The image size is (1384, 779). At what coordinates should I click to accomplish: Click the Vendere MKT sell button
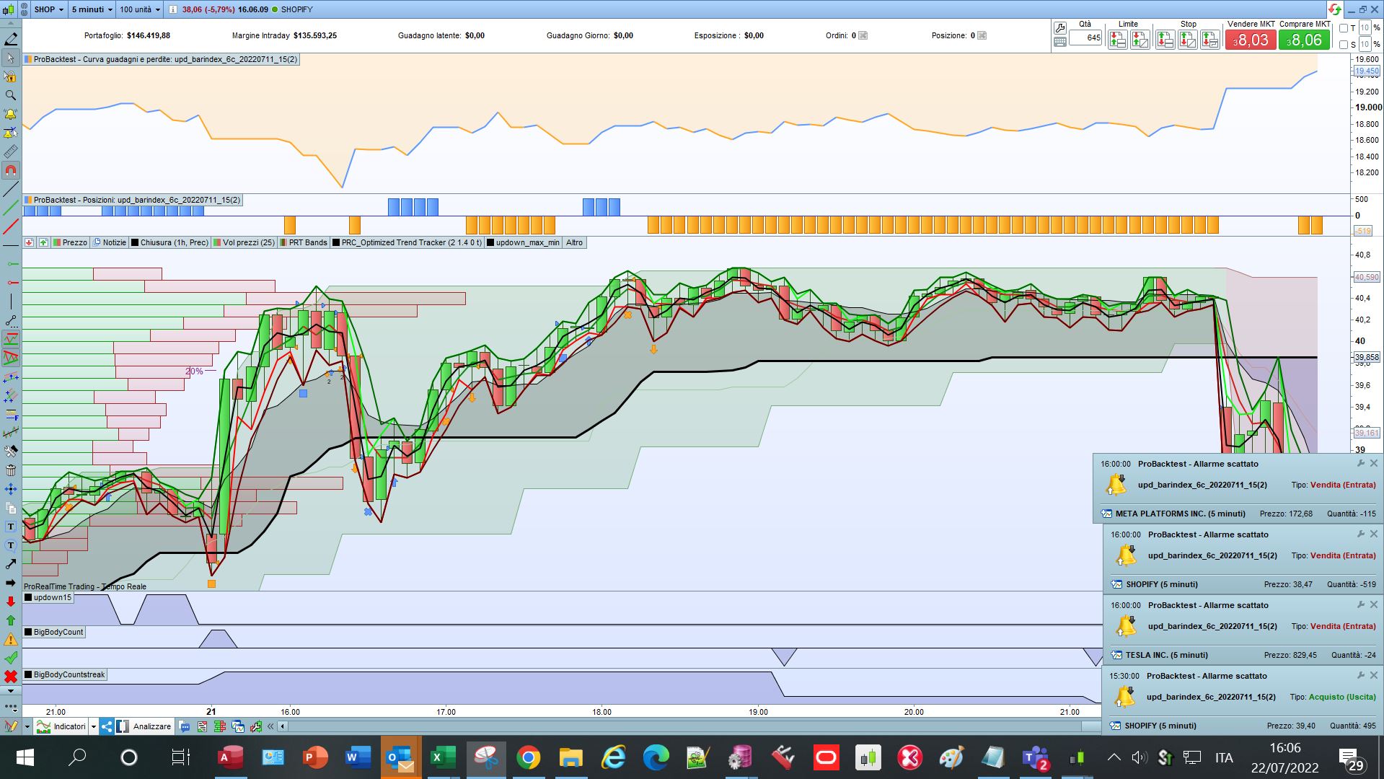click(x=1251, y=40)
